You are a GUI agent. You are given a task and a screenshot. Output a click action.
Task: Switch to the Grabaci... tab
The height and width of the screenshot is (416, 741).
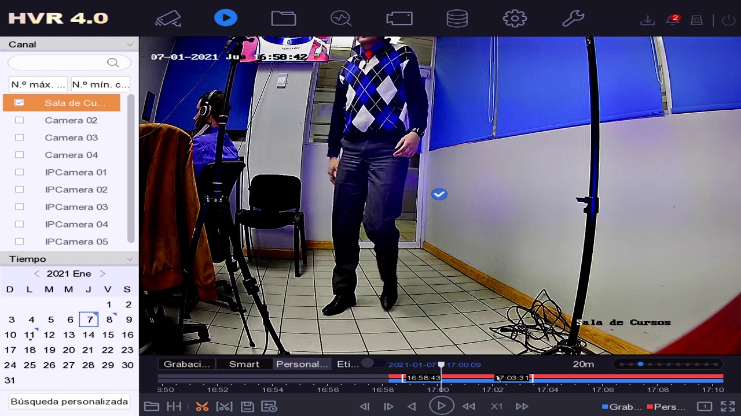click(x=186, y=364)
